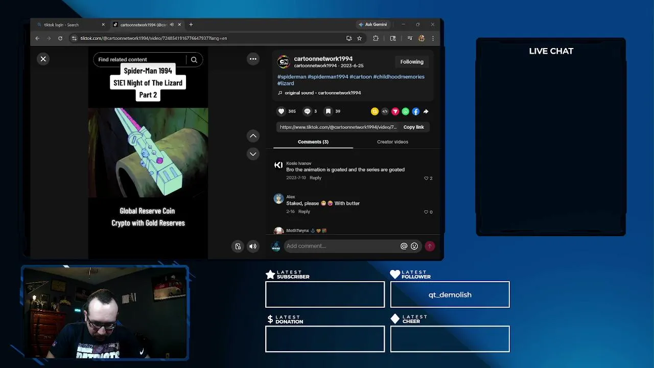Open the Chrome profile avatar
This screenshot has width=654, height=368.
pyautogui.click(x=422, y=38)
